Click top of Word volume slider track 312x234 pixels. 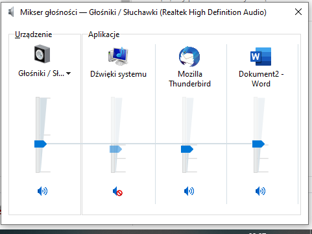tap(256, 99)
